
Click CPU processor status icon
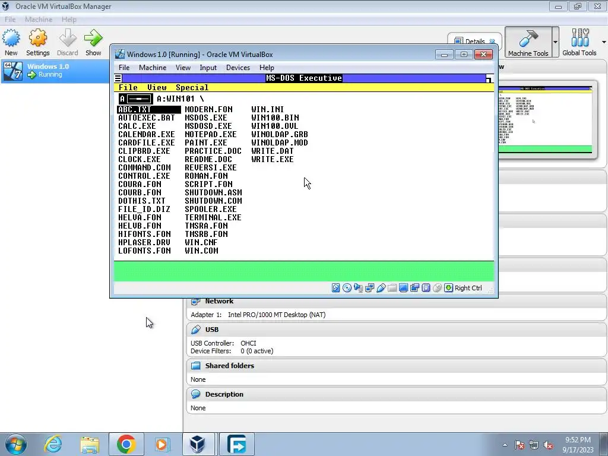(x=426, y=288)
